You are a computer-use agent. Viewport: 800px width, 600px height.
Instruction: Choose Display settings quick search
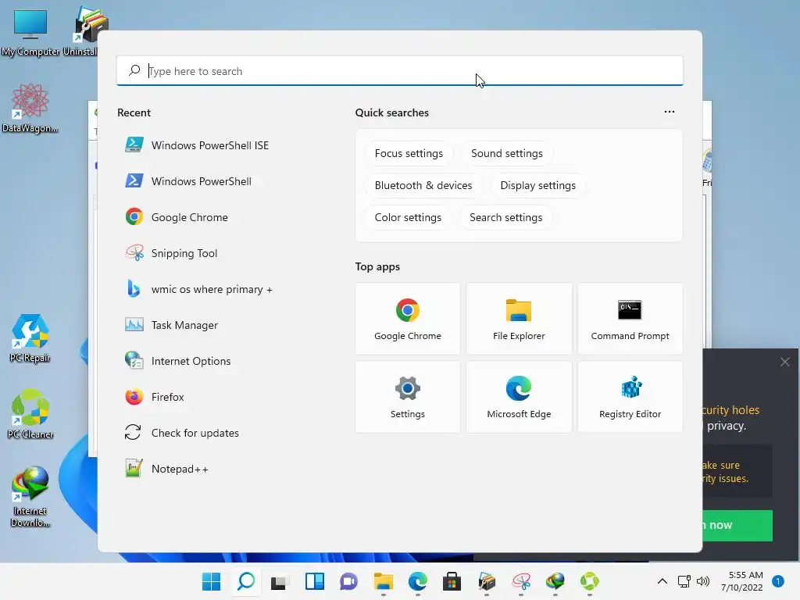537,185
